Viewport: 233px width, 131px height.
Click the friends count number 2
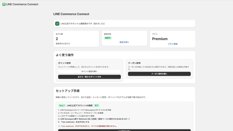click(57, 39)
